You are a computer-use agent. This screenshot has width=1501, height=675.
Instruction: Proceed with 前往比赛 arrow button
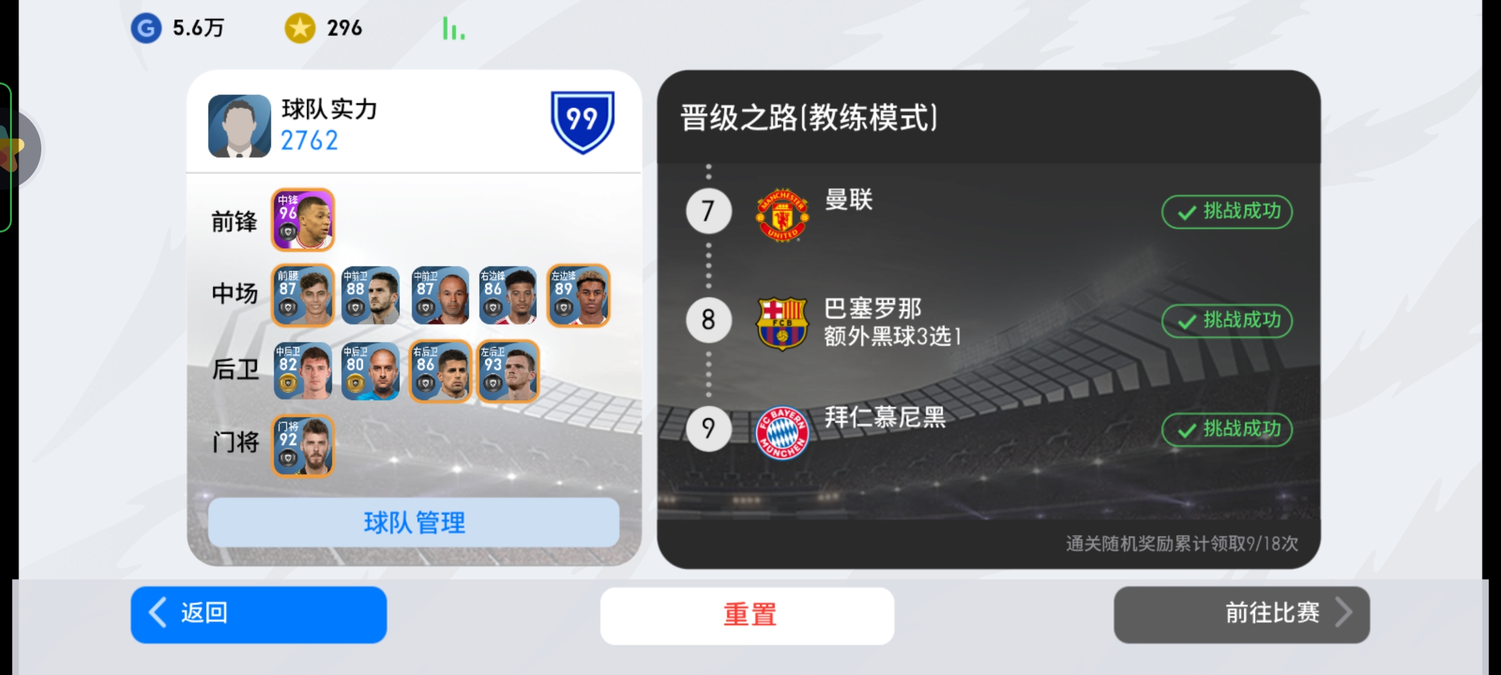pyautogui.click(x=1242, y=614)
